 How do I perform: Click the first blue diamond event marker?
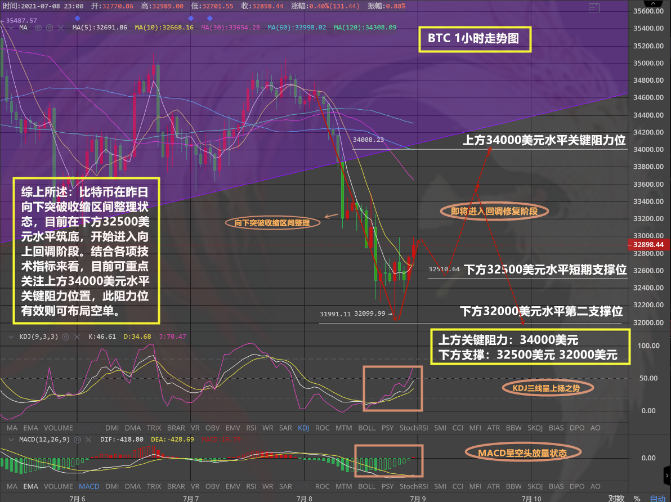78,19
